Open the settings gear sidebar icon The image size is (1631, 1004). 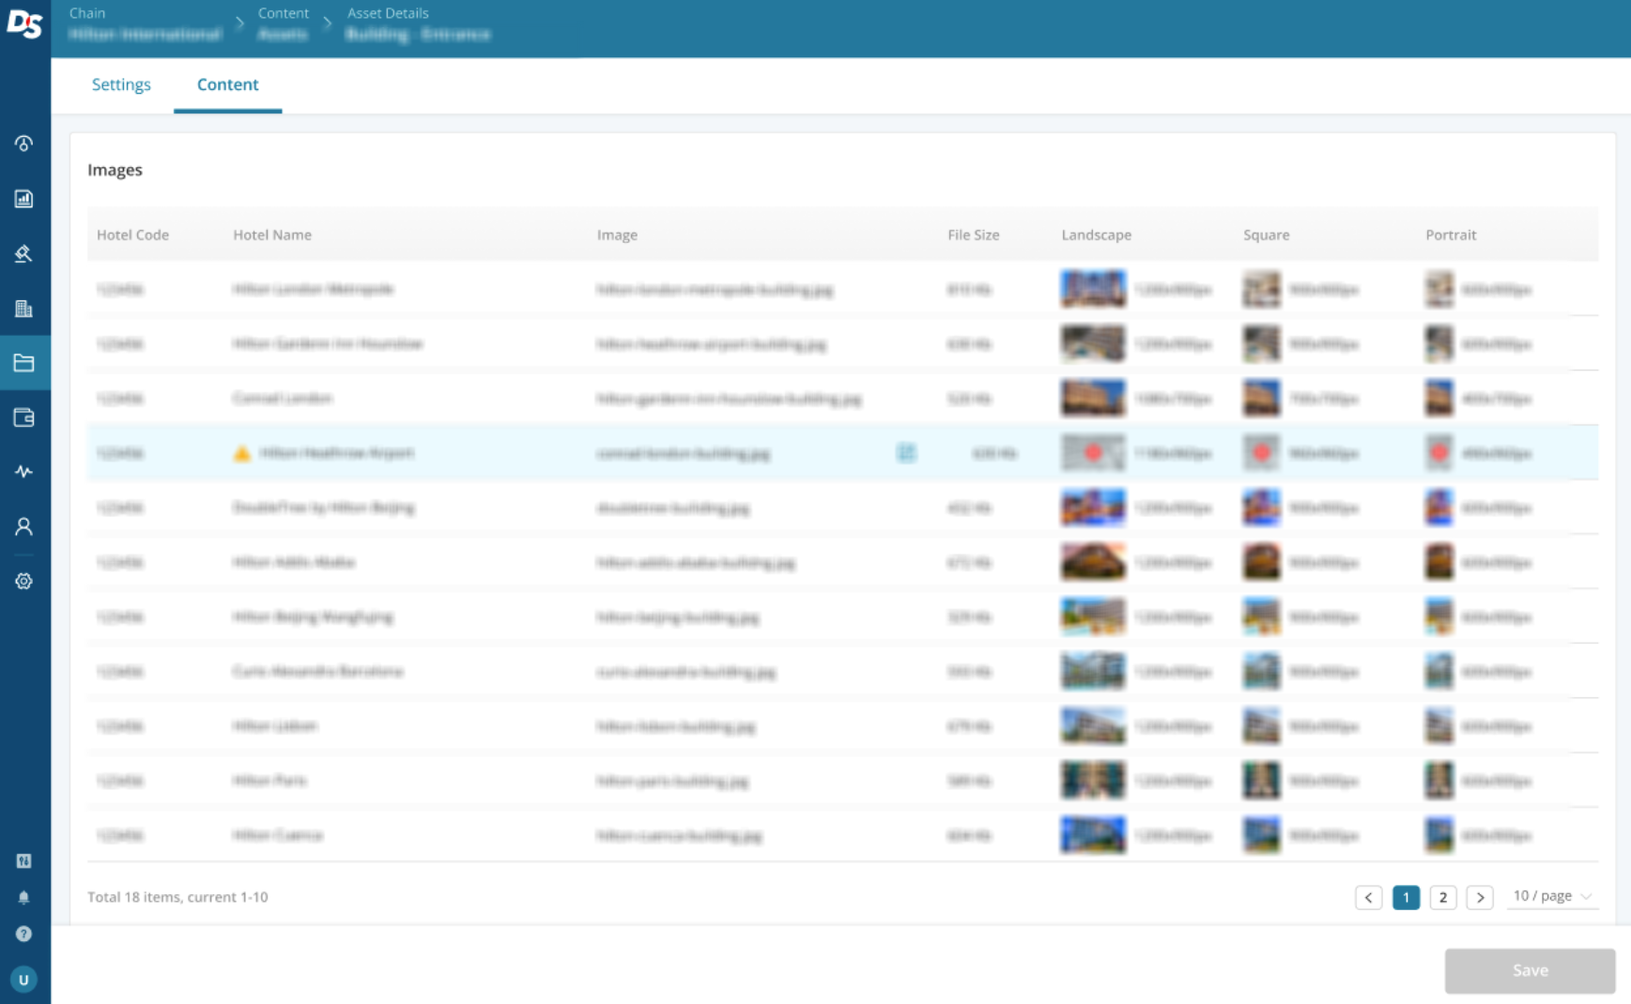click(24, 581)
